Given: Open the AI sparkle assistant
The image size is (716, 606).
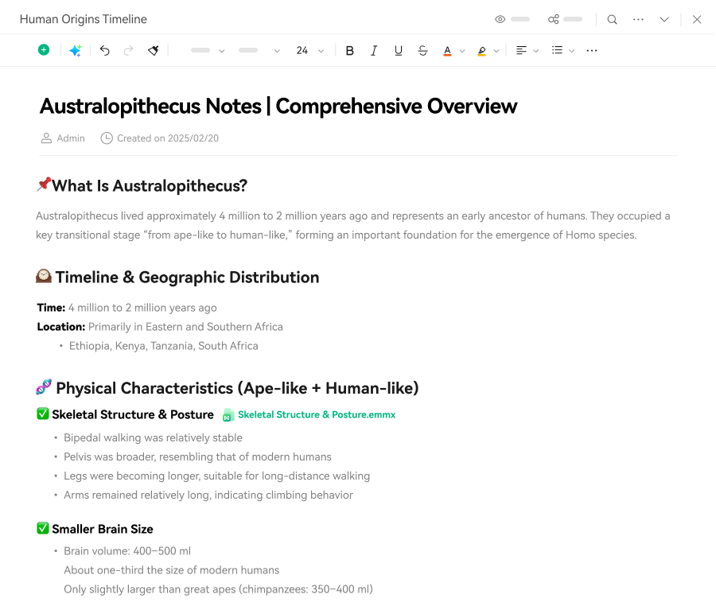Looking at the screenshot, I should [x=76, y=50].
